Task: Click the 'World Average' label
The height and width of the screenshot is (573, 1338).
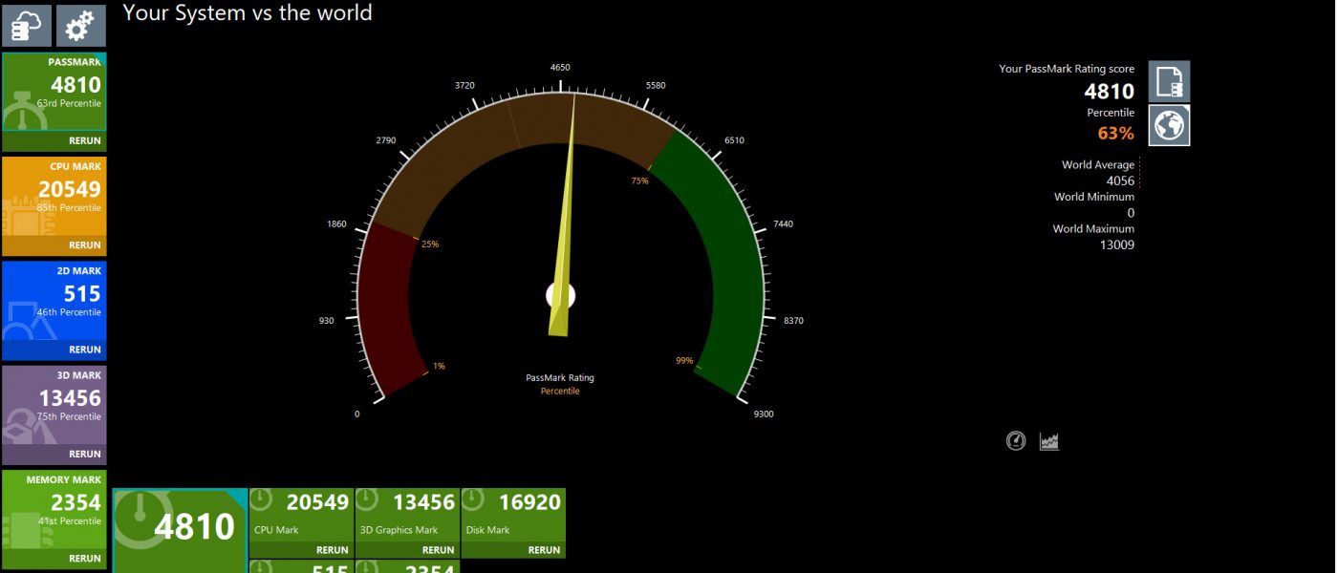Action: [x=1098, y=164]
